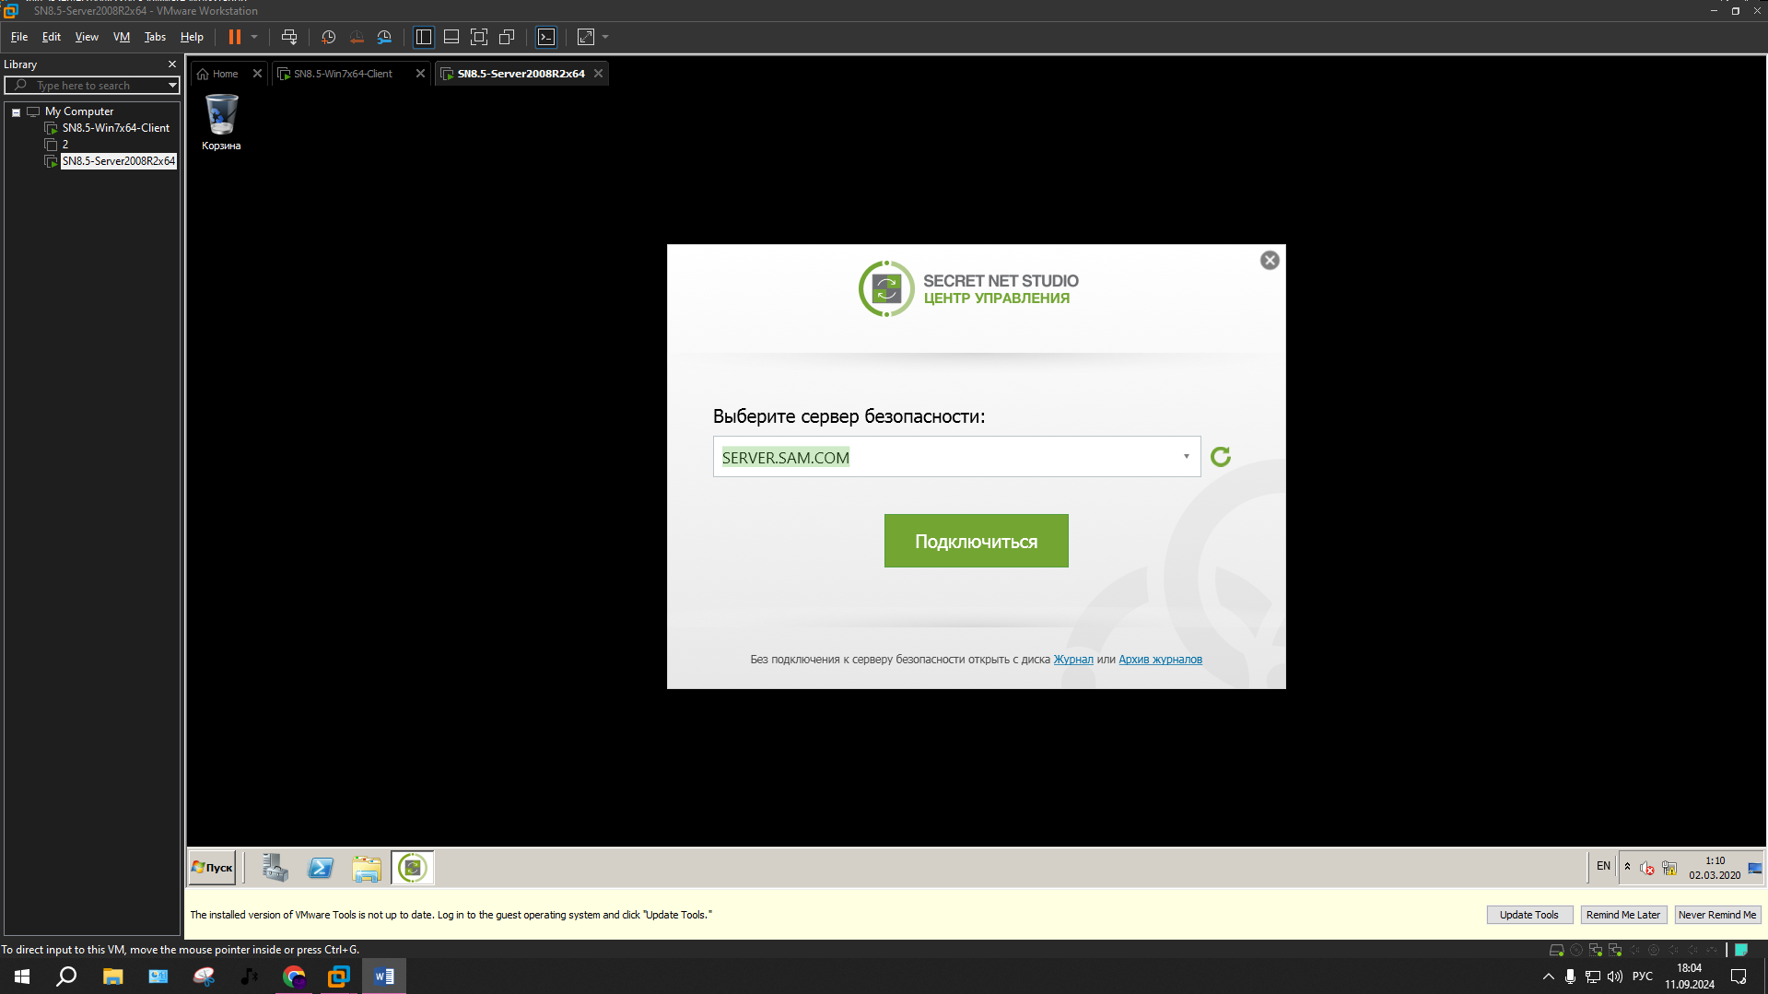Open the Edit menu
1768x994 pixels.
pos(52,37)
